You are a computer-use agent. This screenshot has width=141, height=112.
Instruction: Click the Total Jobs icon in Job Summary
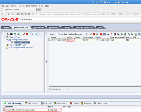point(26,103)
